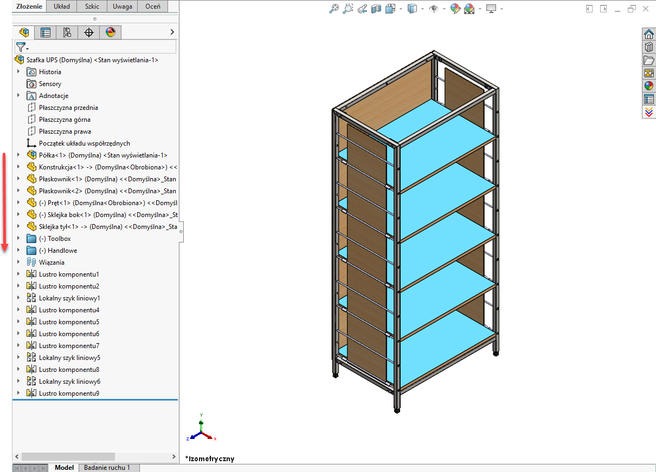Switch to Badanie ruchu 1 tab

coord(109,468)
